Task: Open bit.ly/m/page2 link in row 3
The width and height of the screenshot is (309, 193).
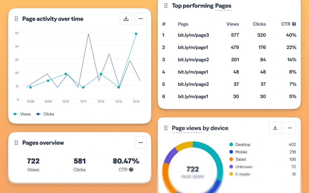Action: coord(193,60)
